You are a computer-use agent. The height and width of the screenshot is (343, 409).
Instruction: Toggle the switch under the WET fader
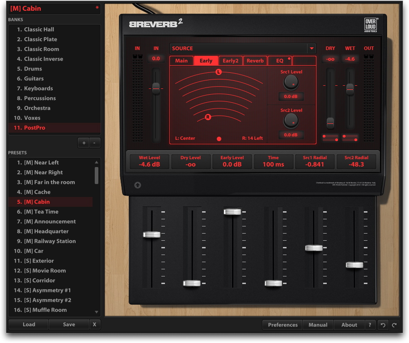coord(350,138)
